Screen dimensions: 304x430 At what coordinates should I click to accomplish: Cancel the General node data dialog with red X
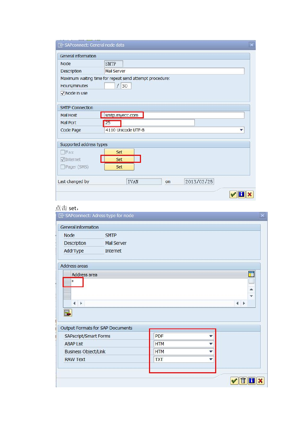click(250, 194)
